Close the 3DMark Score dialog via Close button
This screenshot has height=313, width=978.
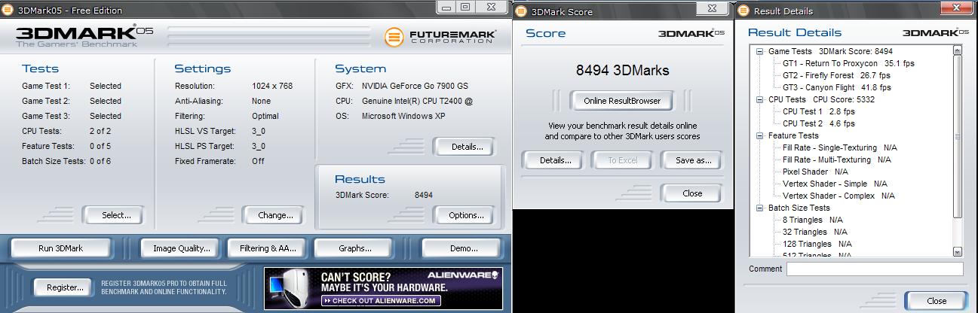[x=691, y=193]
